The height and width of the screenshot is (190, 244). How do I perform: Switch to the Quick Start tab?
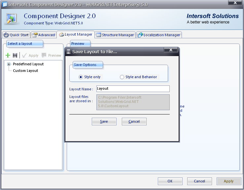[16, 35]
